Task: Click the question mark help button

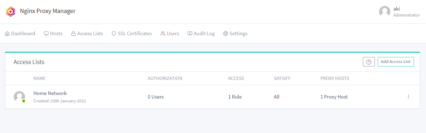Action: [369, 62]
